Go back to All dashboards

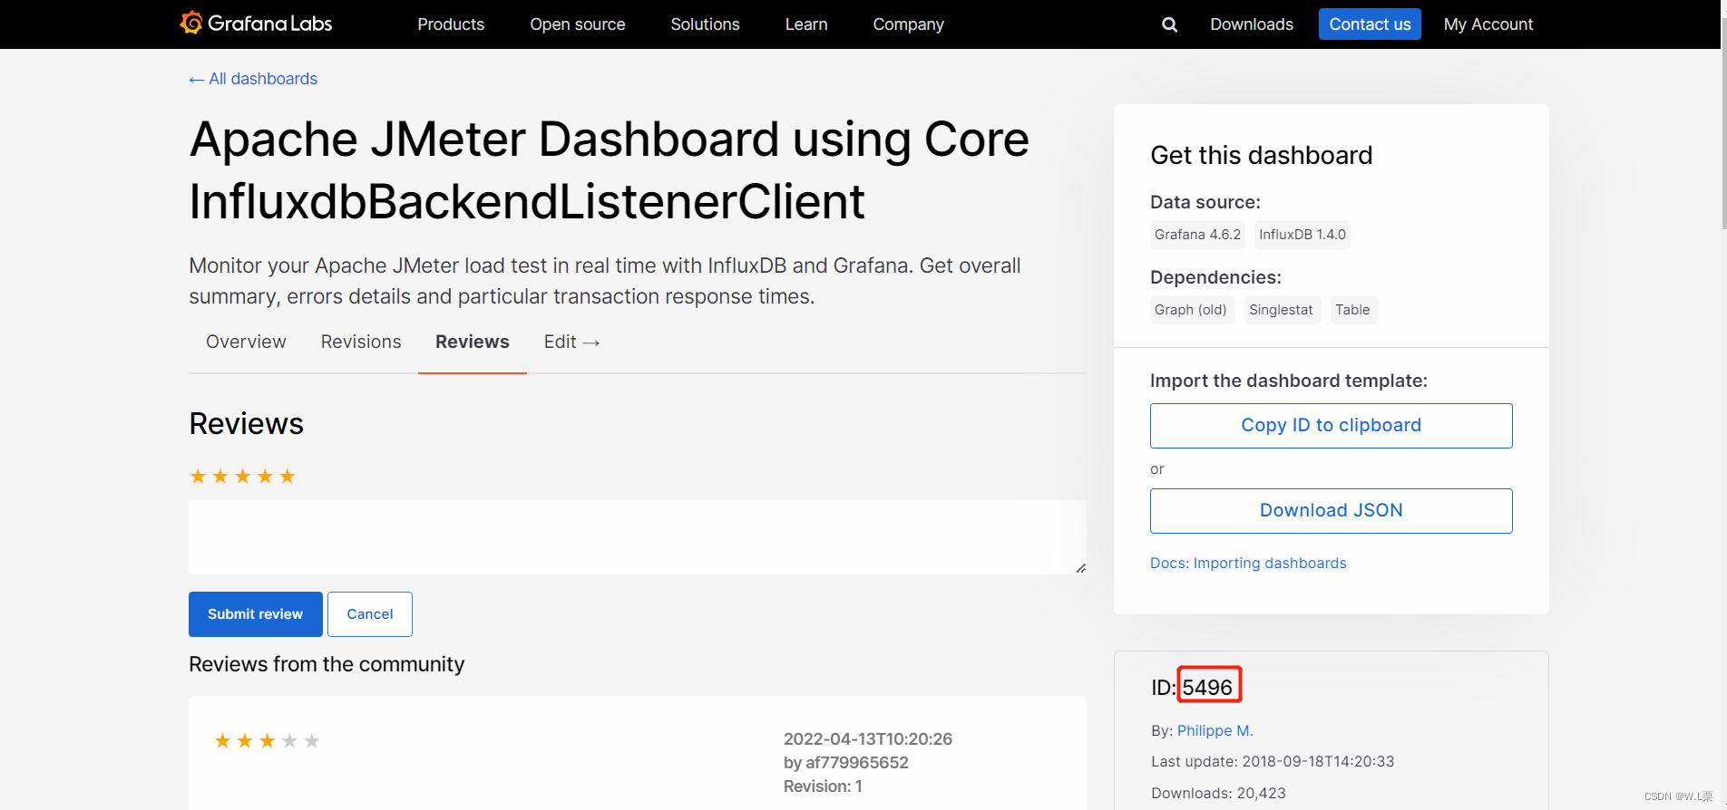pos(253,79)
